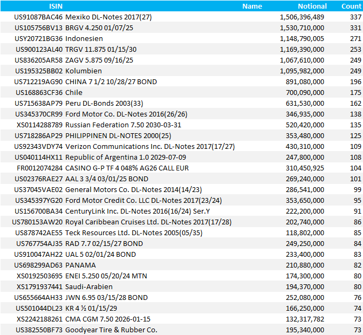Select ISIN USY20721BG36
Viewport: 363px width, 335px height.
tap(38, 39)
